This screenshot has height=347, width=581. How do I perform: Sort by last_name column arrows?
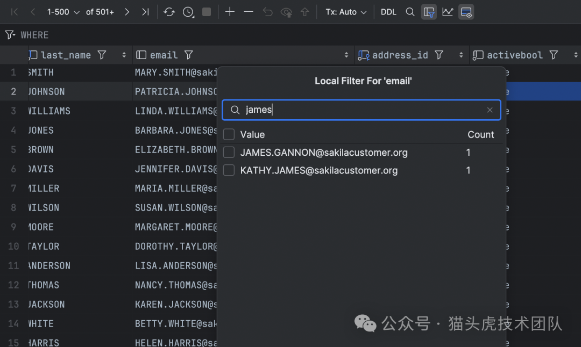(124, 55)
